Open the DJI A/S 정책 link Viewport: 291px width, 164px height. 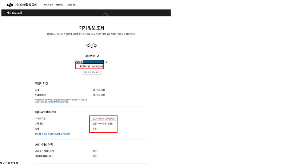tap(66, 100)
